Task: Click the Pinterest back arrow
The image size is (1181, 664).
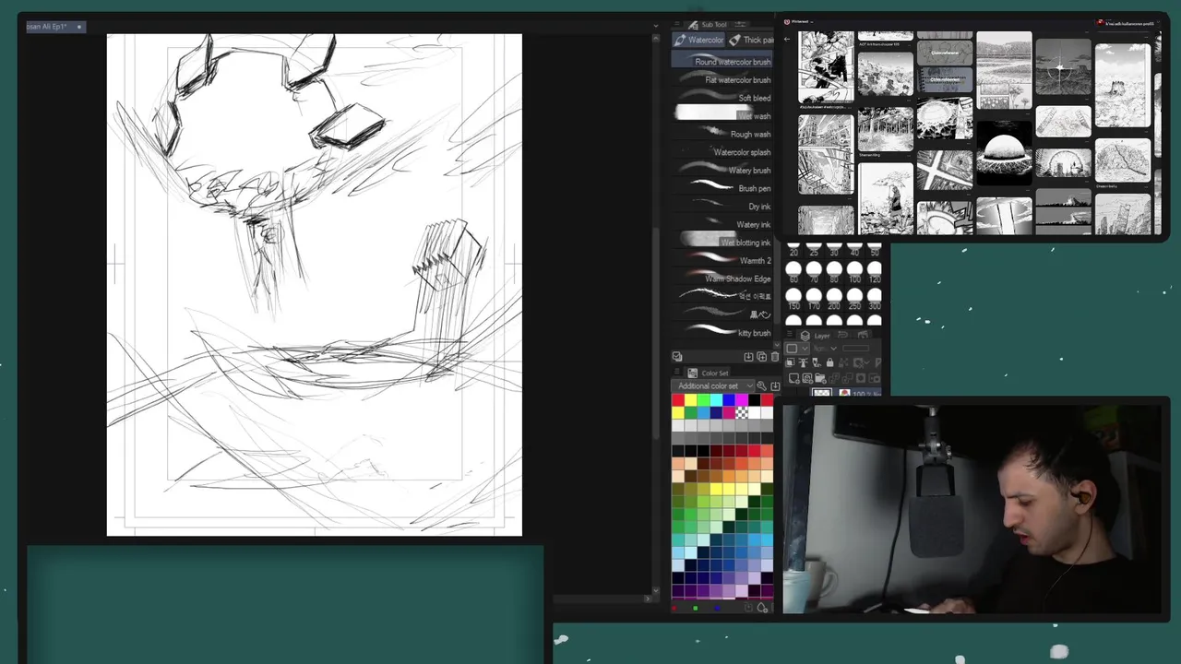Action: pos(787,39)
